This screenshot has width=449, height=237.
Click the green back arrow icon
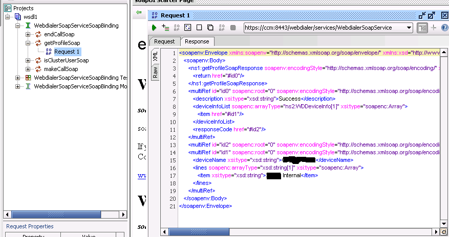click(x=139, y=12)
